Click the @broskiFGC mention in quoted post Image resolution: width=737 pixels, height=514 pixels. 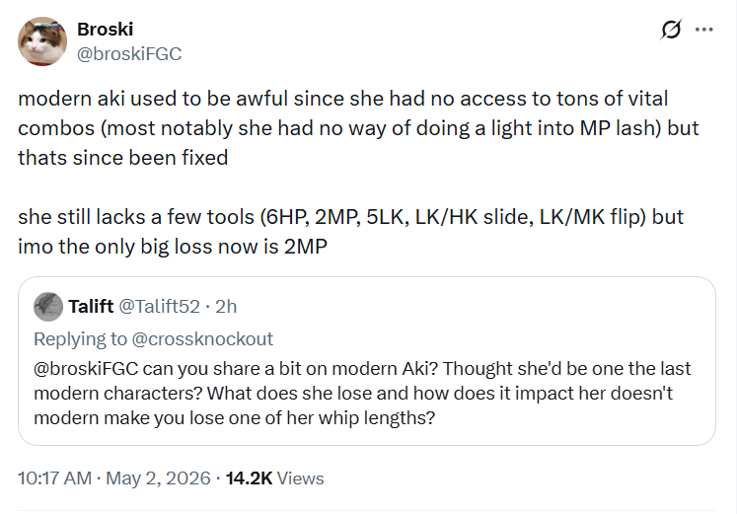pyautogui.click(x=86, y=369)
